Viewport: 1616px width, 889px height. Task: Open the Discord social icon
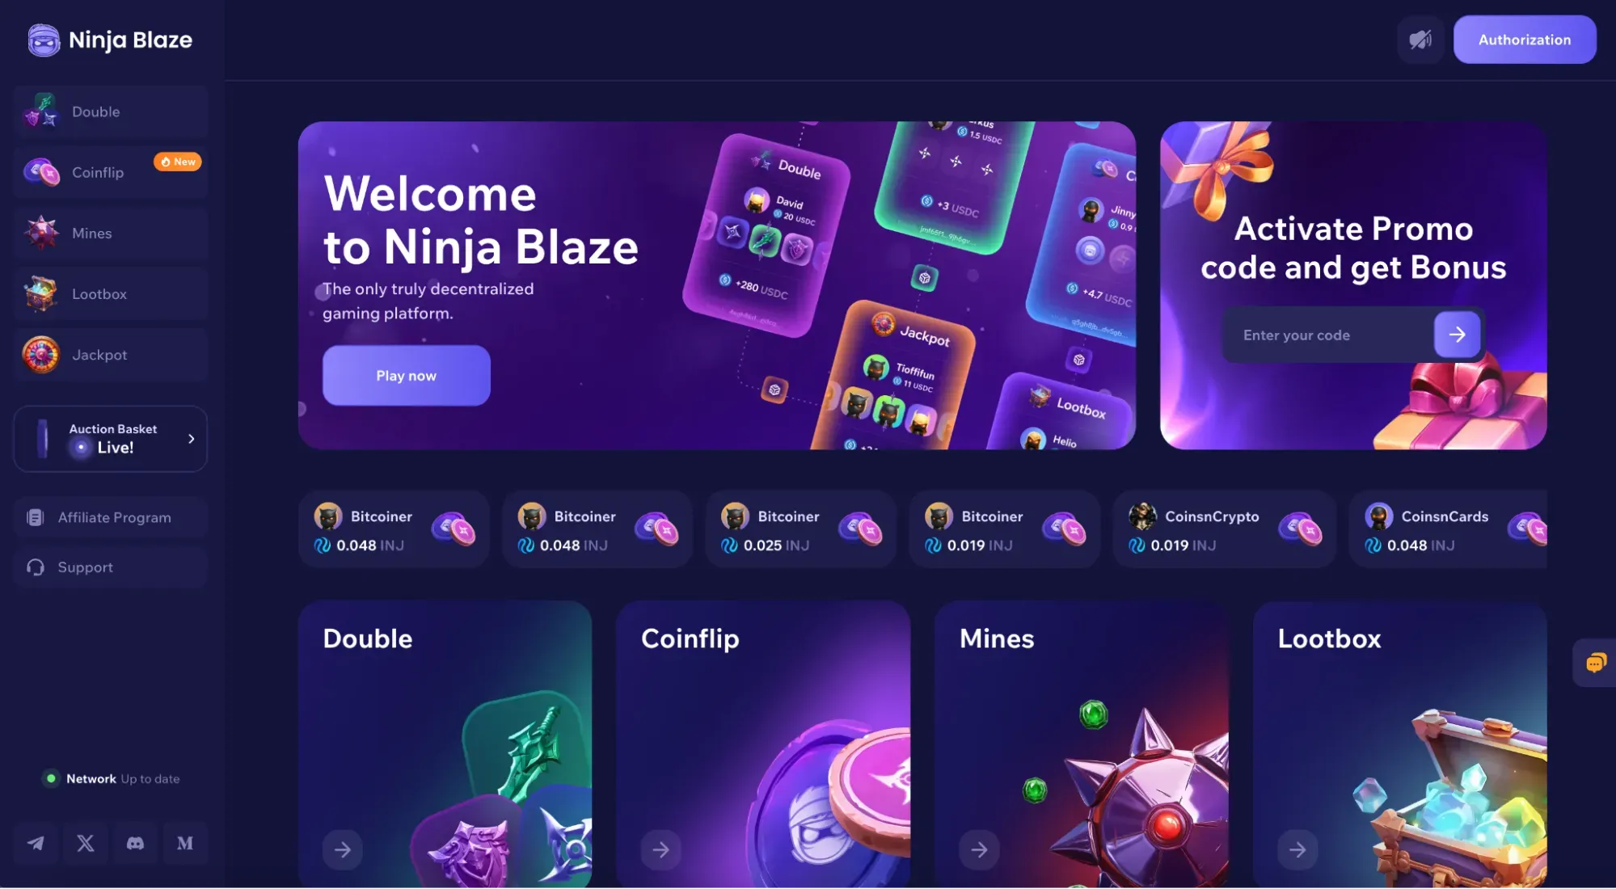(135, 844)
